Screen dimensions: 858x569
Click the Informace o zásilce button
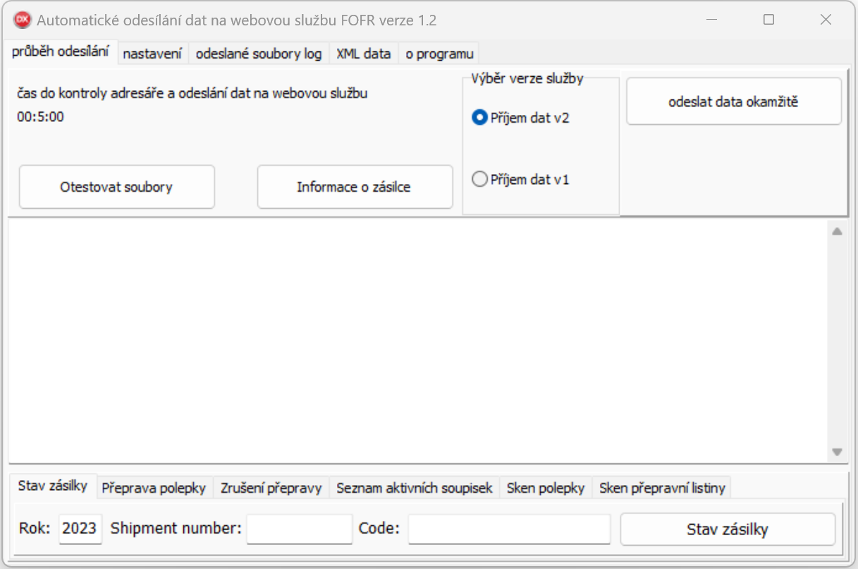[354, 187]
